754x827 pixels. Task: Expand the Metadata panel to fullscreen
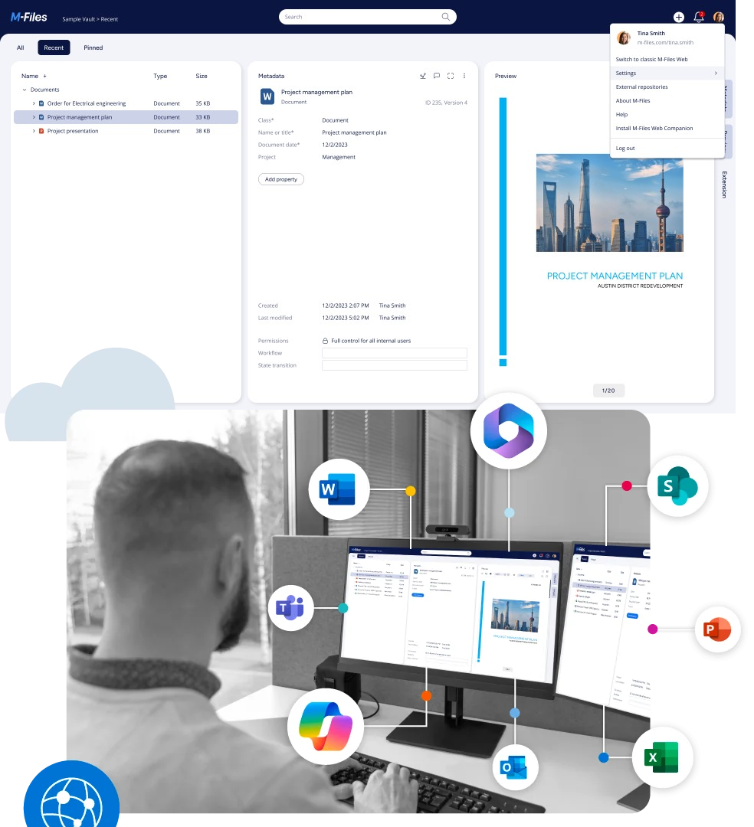[x=451, y=76]
